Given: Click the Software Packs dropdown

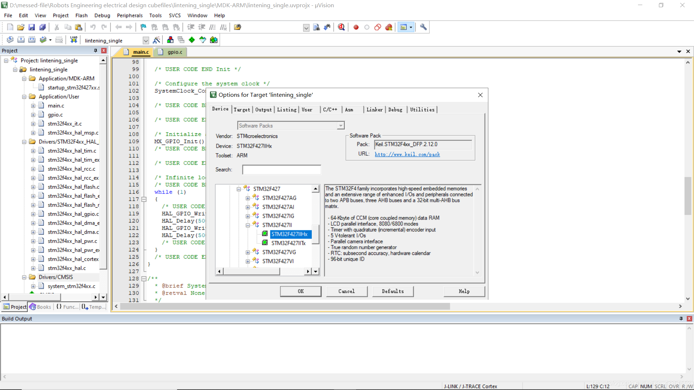Looking at the screenshot, I should click(x=290, y=125).
